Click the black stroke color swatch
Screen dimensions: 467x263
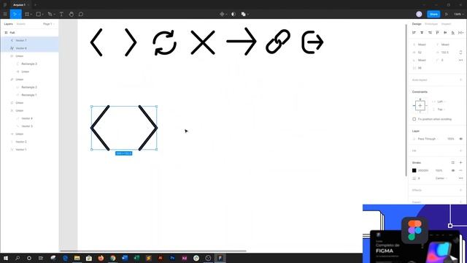(414, 170)
